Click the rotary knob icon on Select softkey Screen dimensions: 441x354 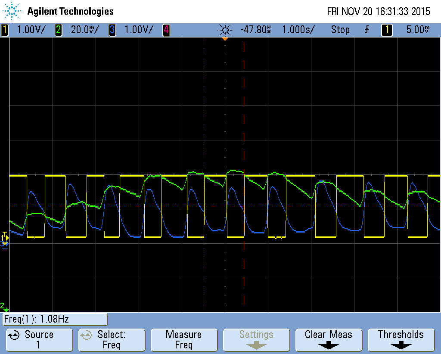[86, 334]
